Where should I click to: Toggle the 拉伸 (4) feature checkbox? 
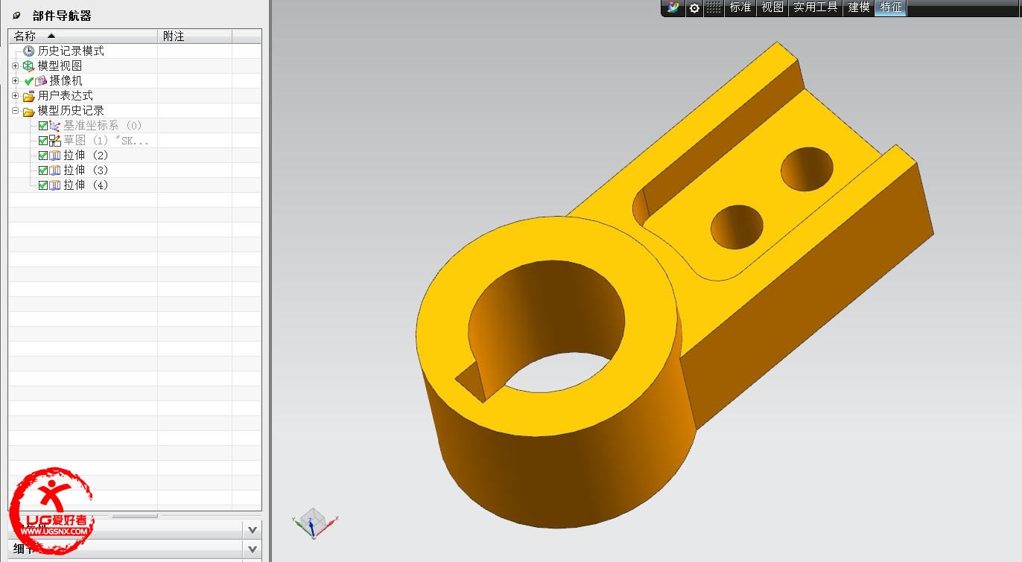coord(43,185)
